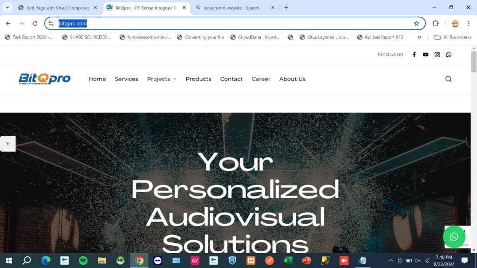Reload the page

pyautogui.click(x=35, y=23)
